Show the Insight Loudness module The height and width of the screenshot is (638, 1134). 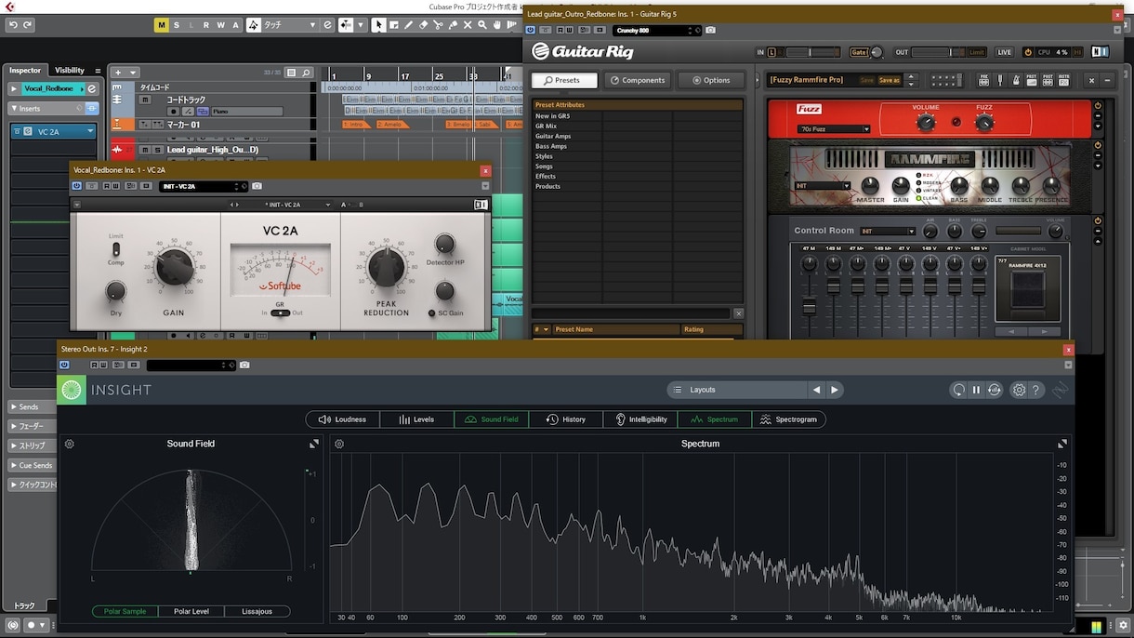343,419
